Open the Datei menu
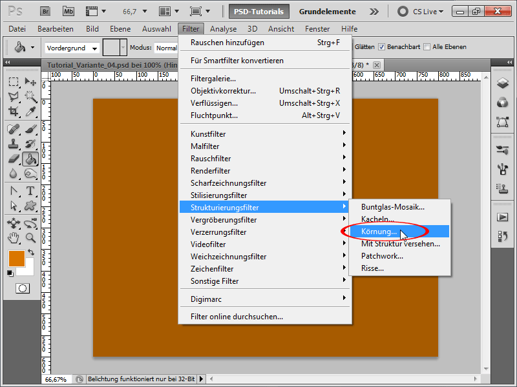517x387 pixels. 17,29
